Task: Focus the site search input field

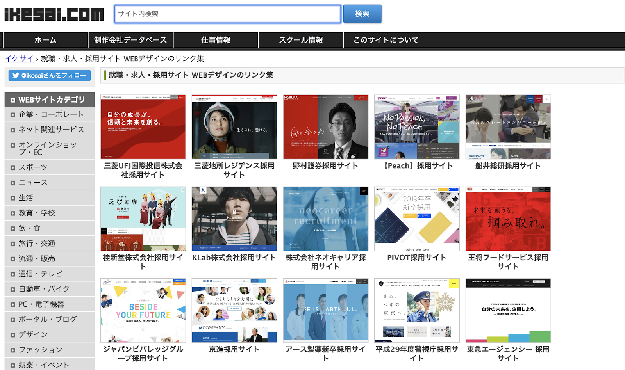Action: point(227,14)
